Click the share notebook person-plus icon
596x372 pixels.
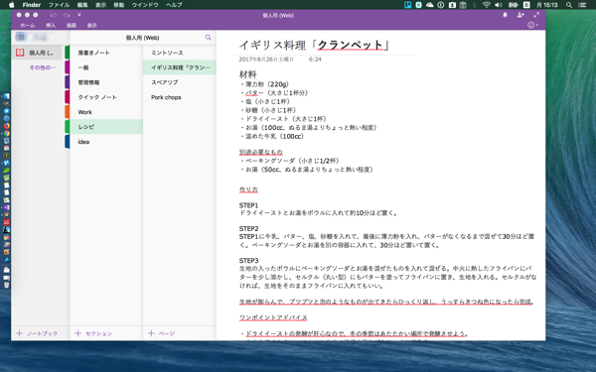(521, 15)
